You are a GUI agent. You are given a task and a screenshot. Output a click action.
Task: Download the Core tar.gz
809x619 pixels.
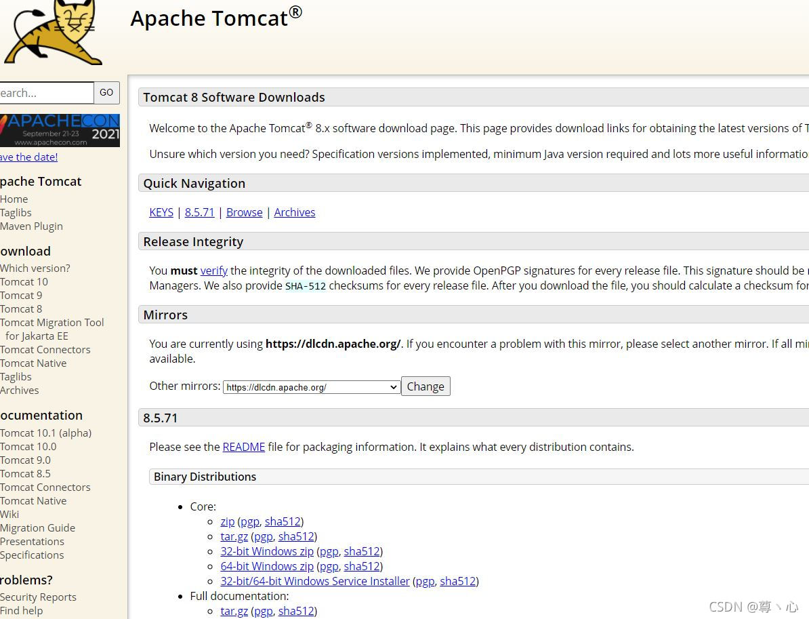point(234,536)
